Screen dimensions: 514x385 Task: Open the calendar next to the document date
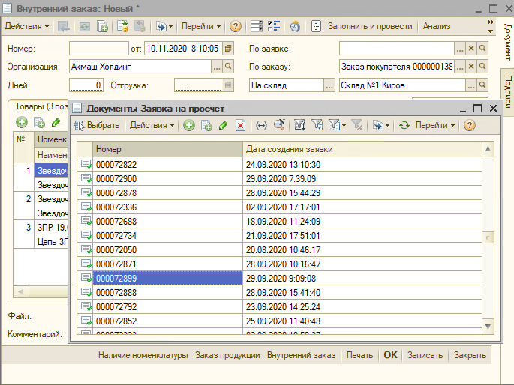coord(228,49)
